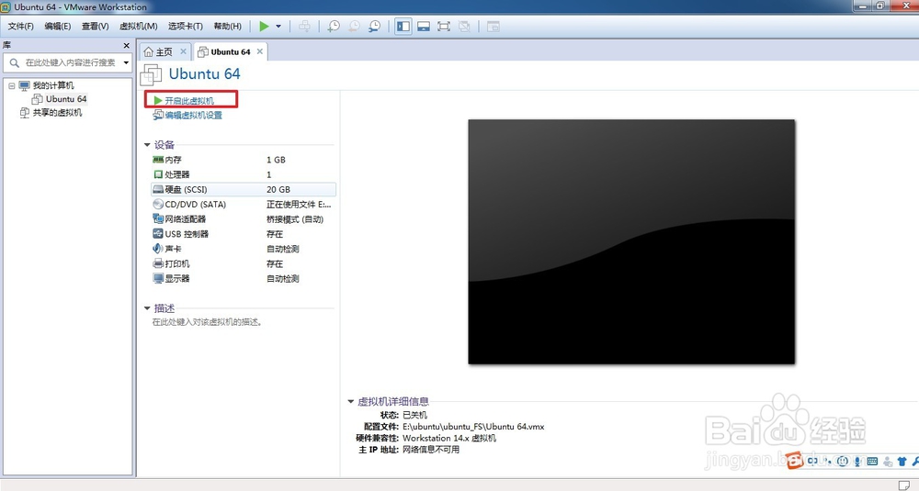Viewport: 919px width, 491px height.
Task: Click the config file path ending in Ubuntu 64.vmx
Action: click(473, 427)
